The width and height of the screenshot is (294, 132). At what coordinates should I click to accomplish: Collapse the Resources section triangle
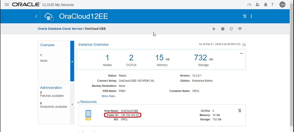coord(78,102)
